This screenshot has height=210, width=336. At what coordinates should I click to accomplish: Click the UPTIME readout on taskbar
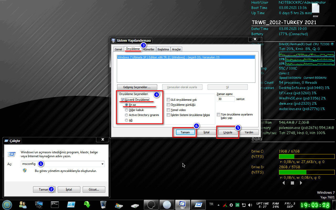click(262, 205)
